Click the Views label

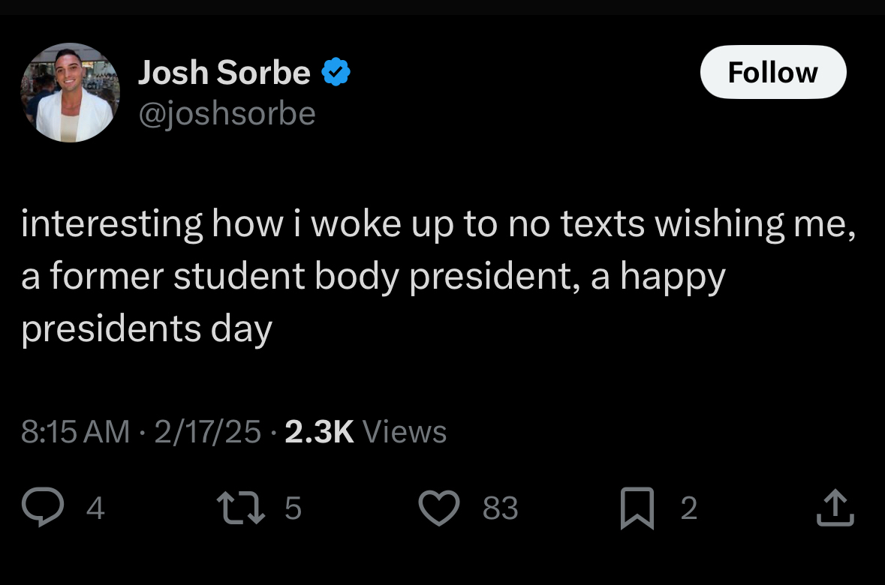click(405, 431)
